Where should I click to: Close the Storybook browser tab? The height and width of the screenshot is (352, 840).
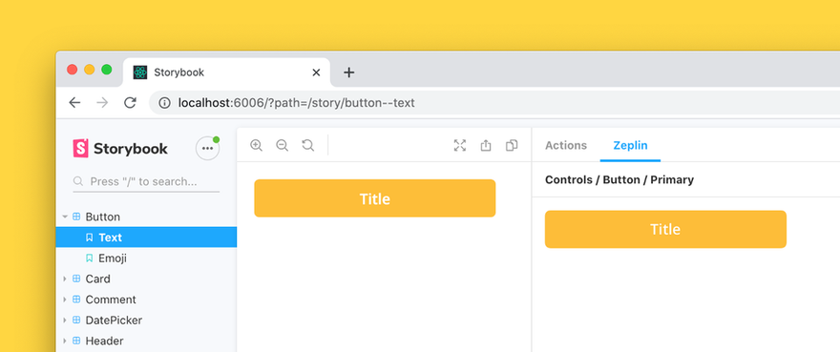click(x=316, y=72)
